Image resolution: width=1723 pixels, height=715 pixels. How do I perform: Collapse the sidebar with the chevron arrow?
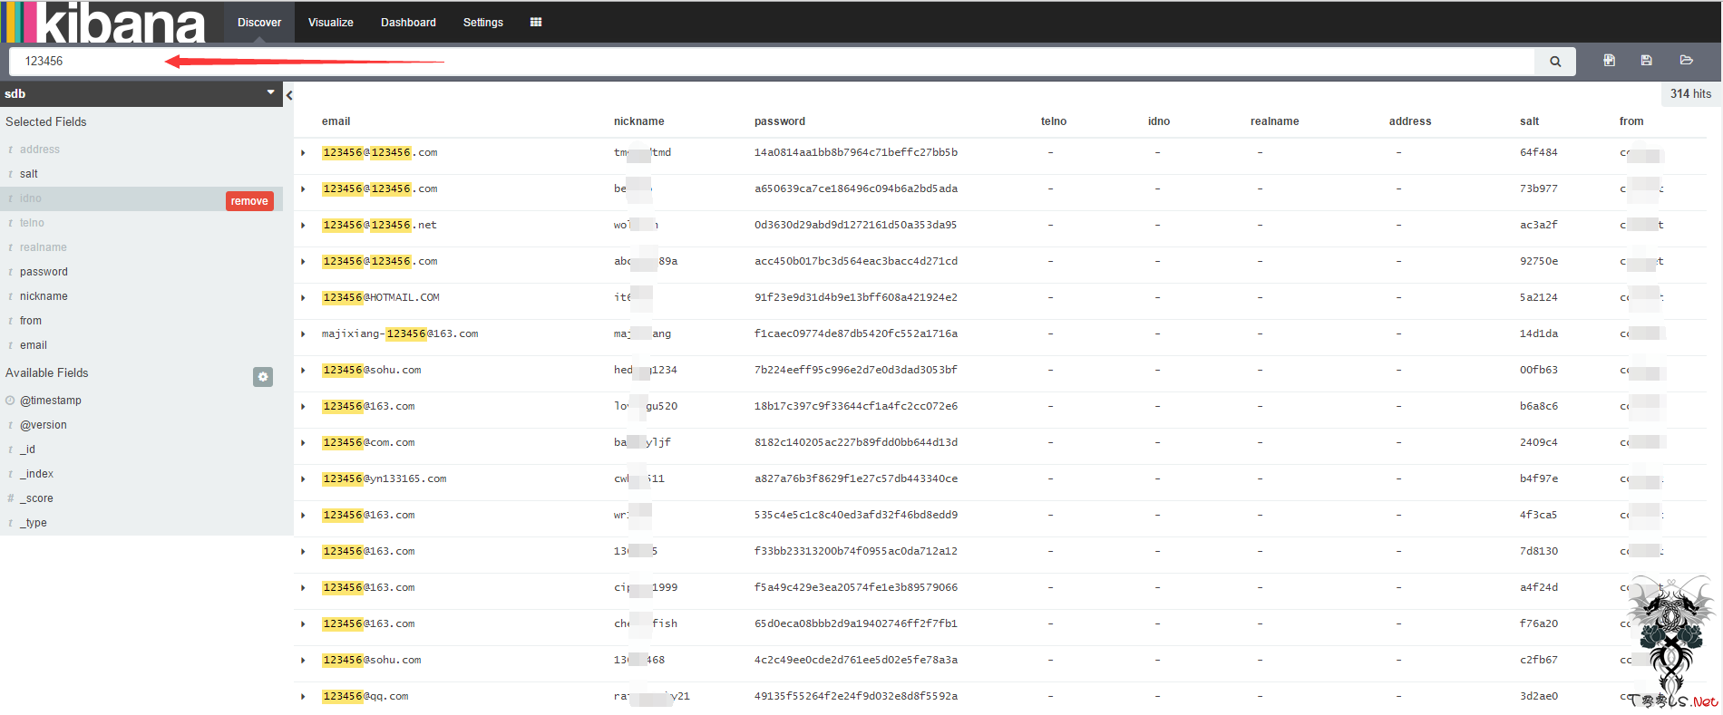click(x=289, y=95)
